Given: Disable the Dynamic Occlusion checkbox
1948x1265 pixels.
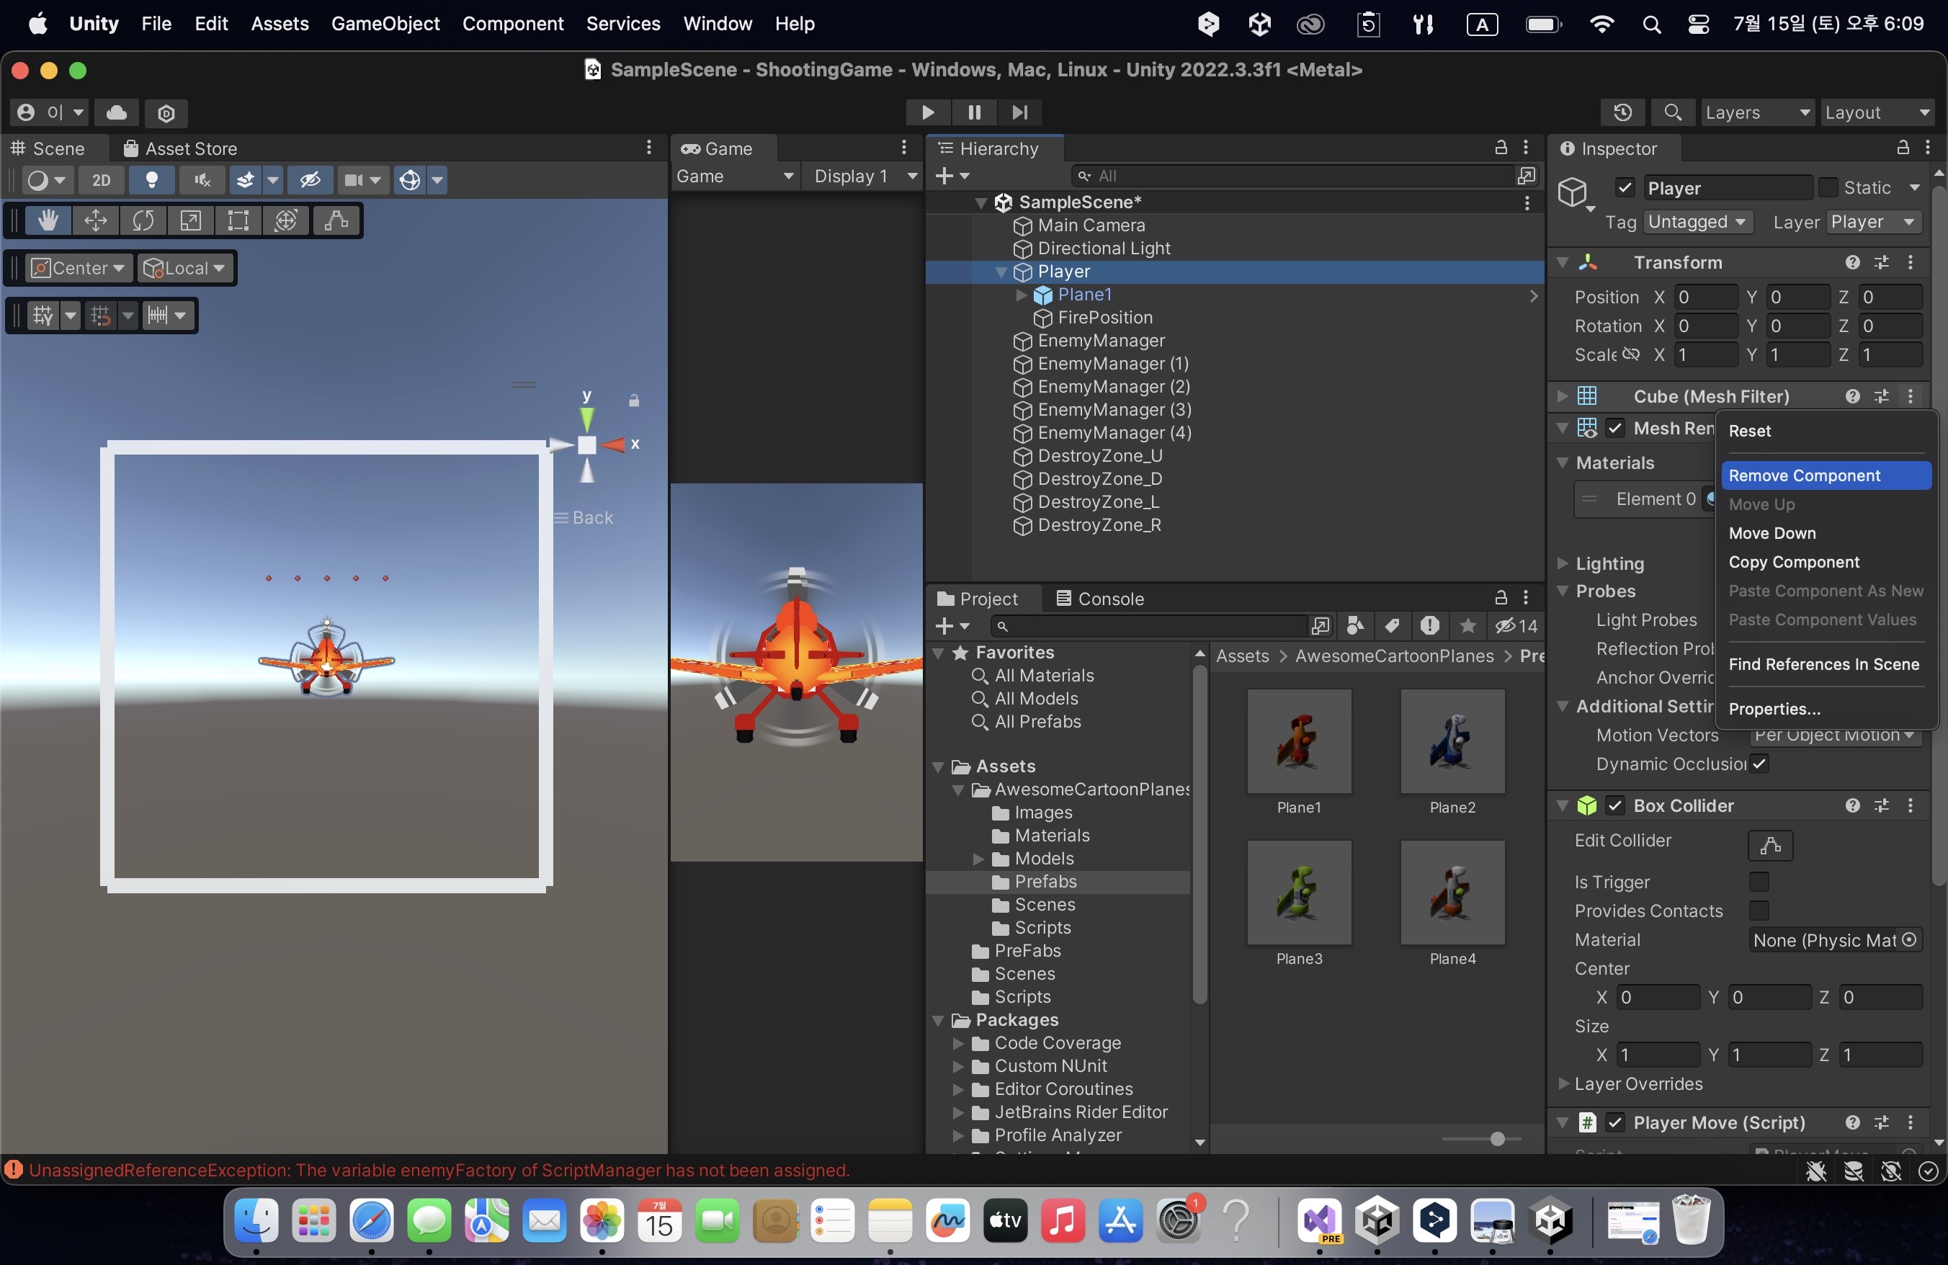Looking at the screenshot, I should (1759, 764).
